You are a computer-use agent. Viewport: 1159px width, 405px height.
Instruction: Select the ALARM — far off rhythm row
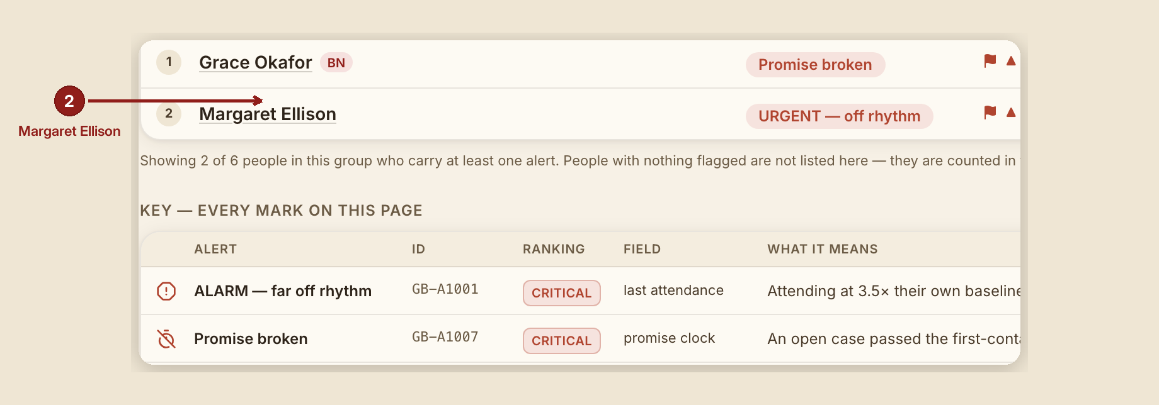580,291
